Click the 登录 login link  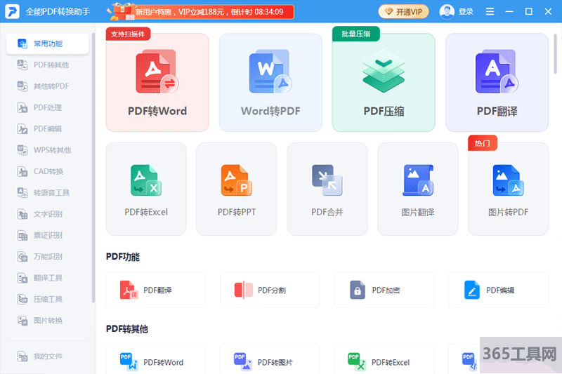click(457, 11)
